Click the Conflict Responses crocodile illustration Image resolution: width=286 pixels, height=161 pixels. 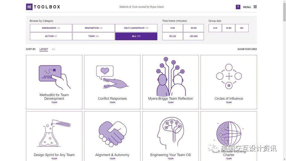[x=112, y=77]
